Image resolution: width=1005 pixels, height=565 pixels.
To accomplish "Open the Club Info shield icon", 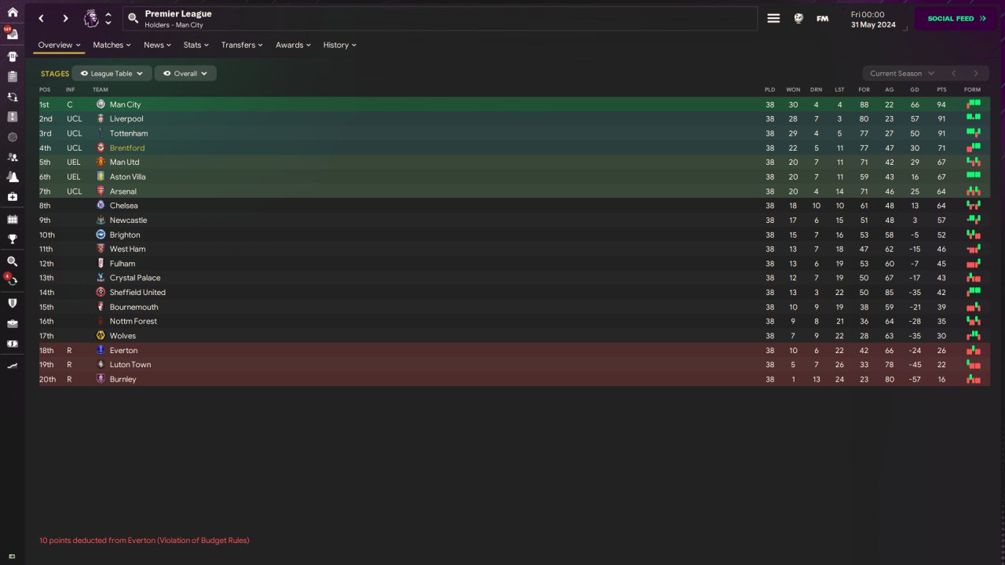I will 12,303.
